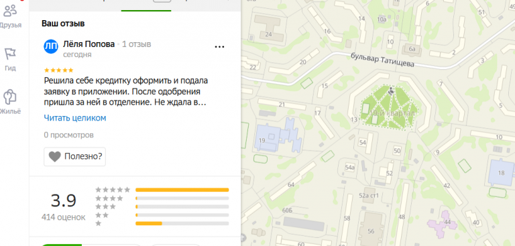Click building number 13 on map
The image size is (515, 246).
354,119
